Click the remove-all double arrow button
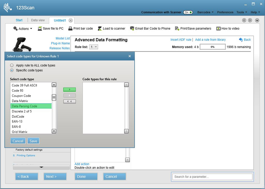Image resolution: width=265 pixels, height=189 pixels. coord(69,101)
